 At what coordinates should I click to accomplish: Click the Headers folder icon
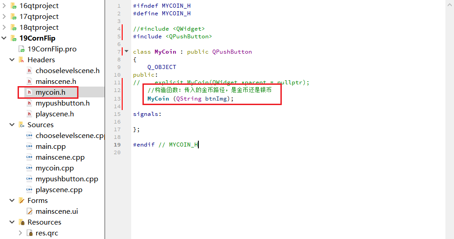(22, 60)
